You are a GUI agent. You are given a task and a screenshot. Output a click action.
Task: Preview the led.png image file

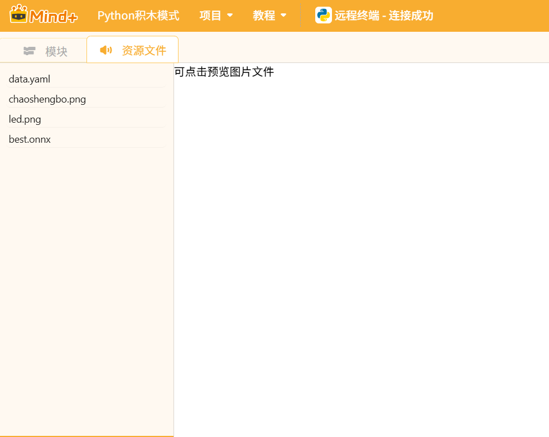[x=25, y=119]
